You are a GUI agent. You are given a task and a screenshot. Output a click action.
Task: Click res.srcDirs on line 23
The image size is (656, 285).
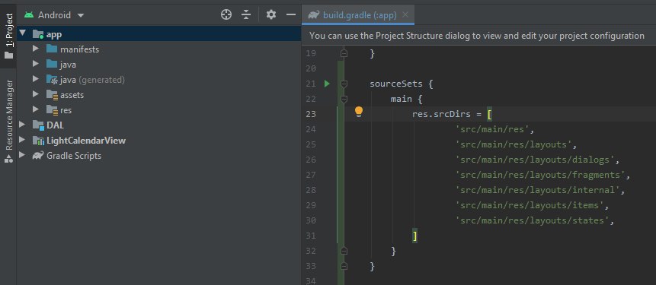pos(441,114)
